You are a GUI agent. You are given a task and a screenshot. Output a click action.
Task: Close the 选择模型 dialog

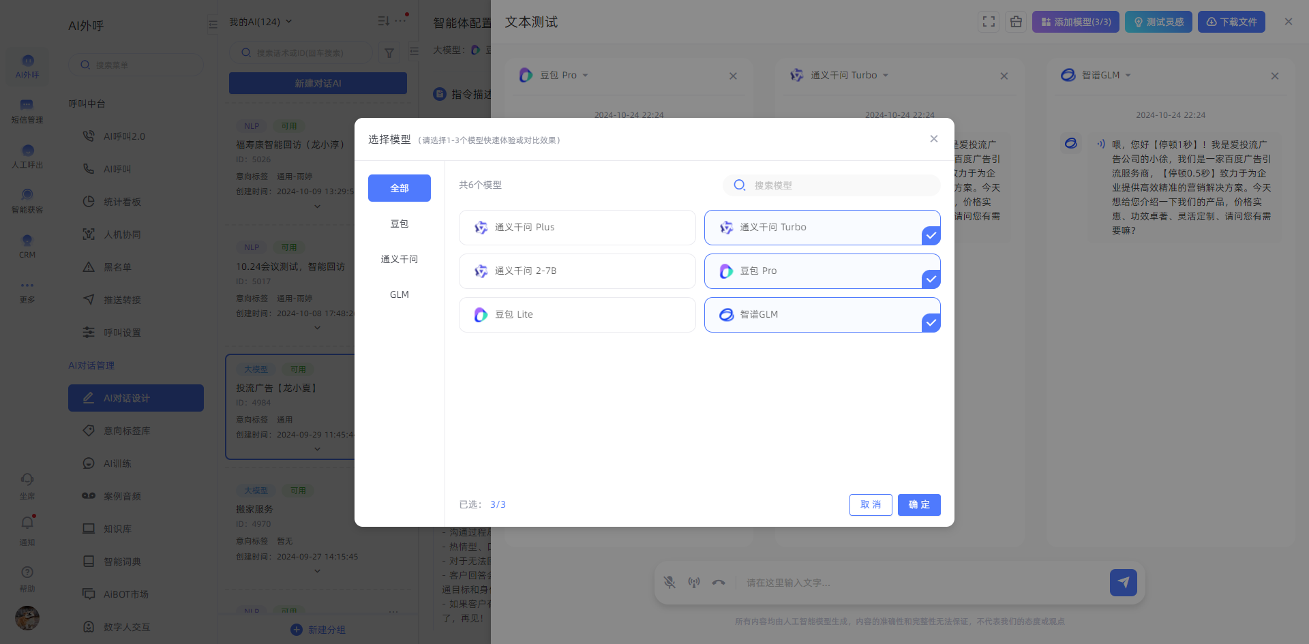pos(934,139)
